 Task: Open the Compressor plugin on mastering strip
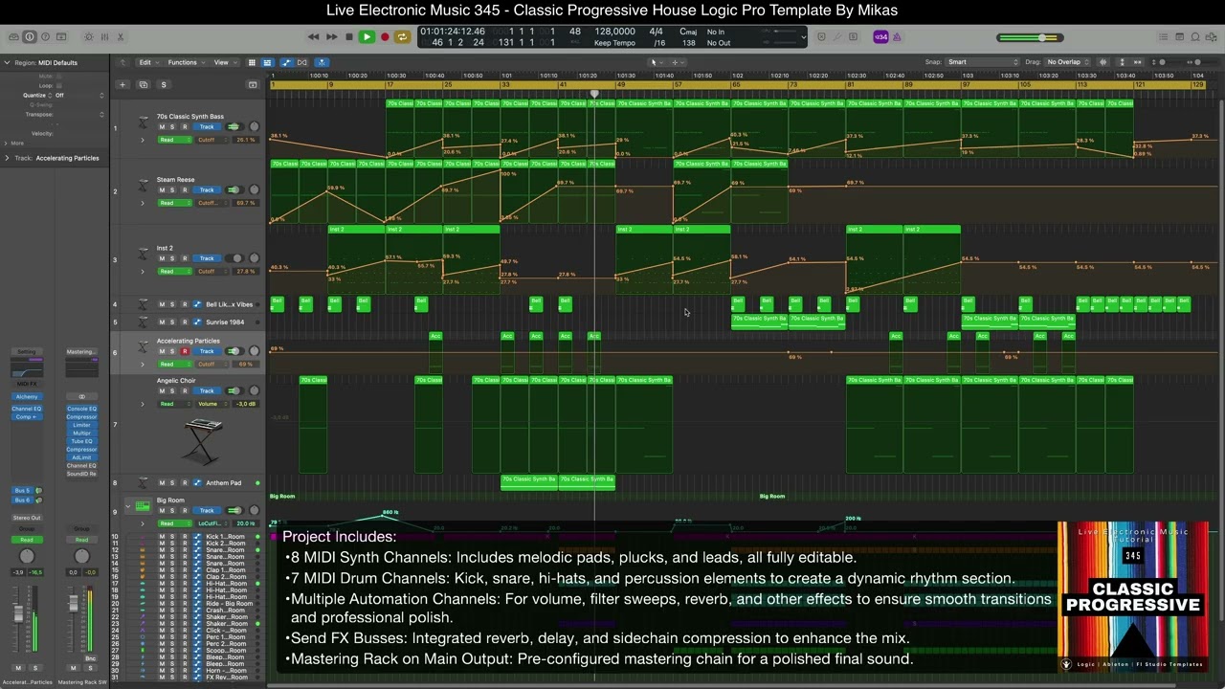tap(81, 417)
